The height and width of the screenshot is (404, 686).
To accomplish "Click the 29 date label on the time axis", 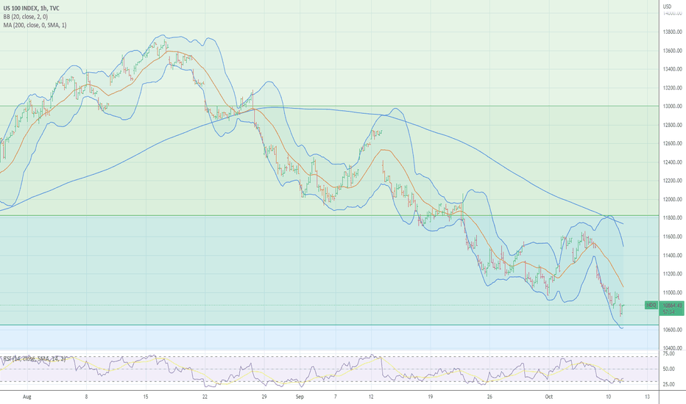I will click(264, 397).
